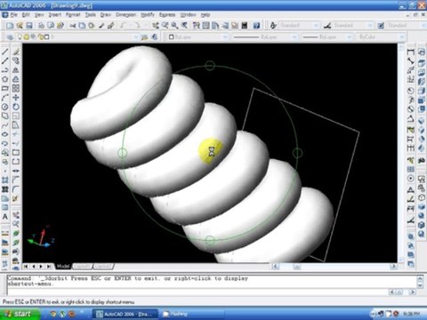Activate AutoCAD 2006 taskbar button

(x=125, y=314)
